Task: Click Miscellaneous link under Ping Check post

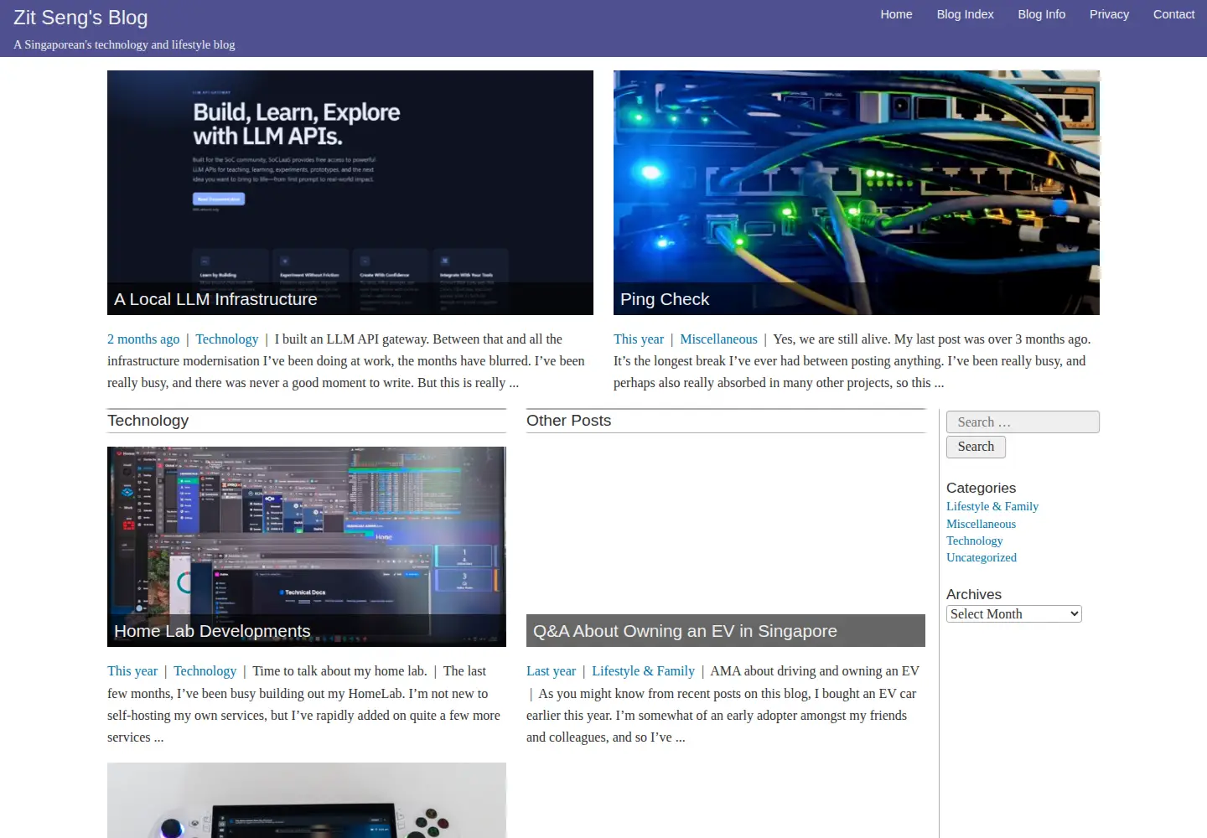Action: [x=718, y=339]
